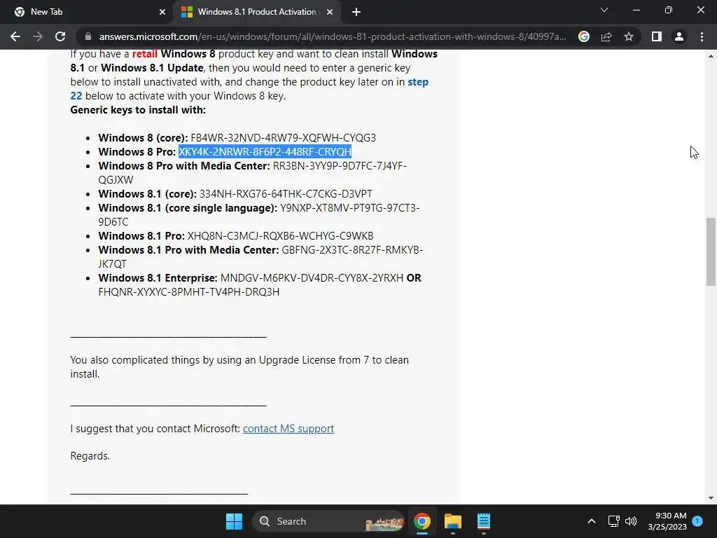Open the volume control in the tray
Screen dimensions: 717x538
pos(631,521)
